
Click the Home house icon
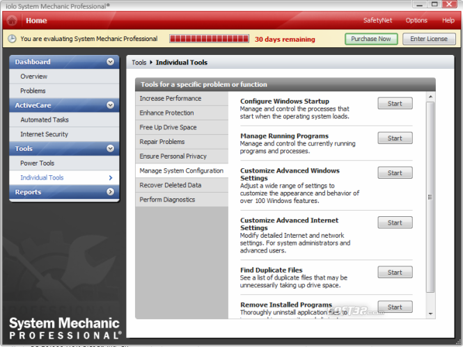[12, 21]
